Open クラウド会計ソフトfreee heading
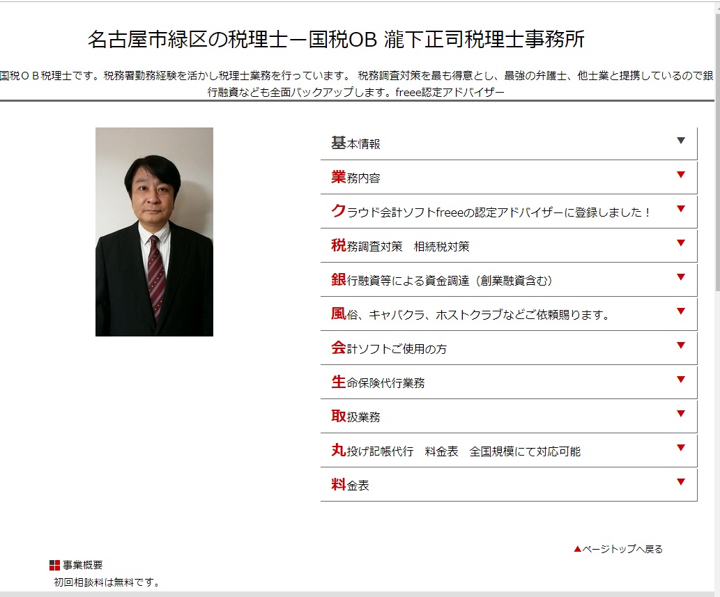 pos(491,212)
